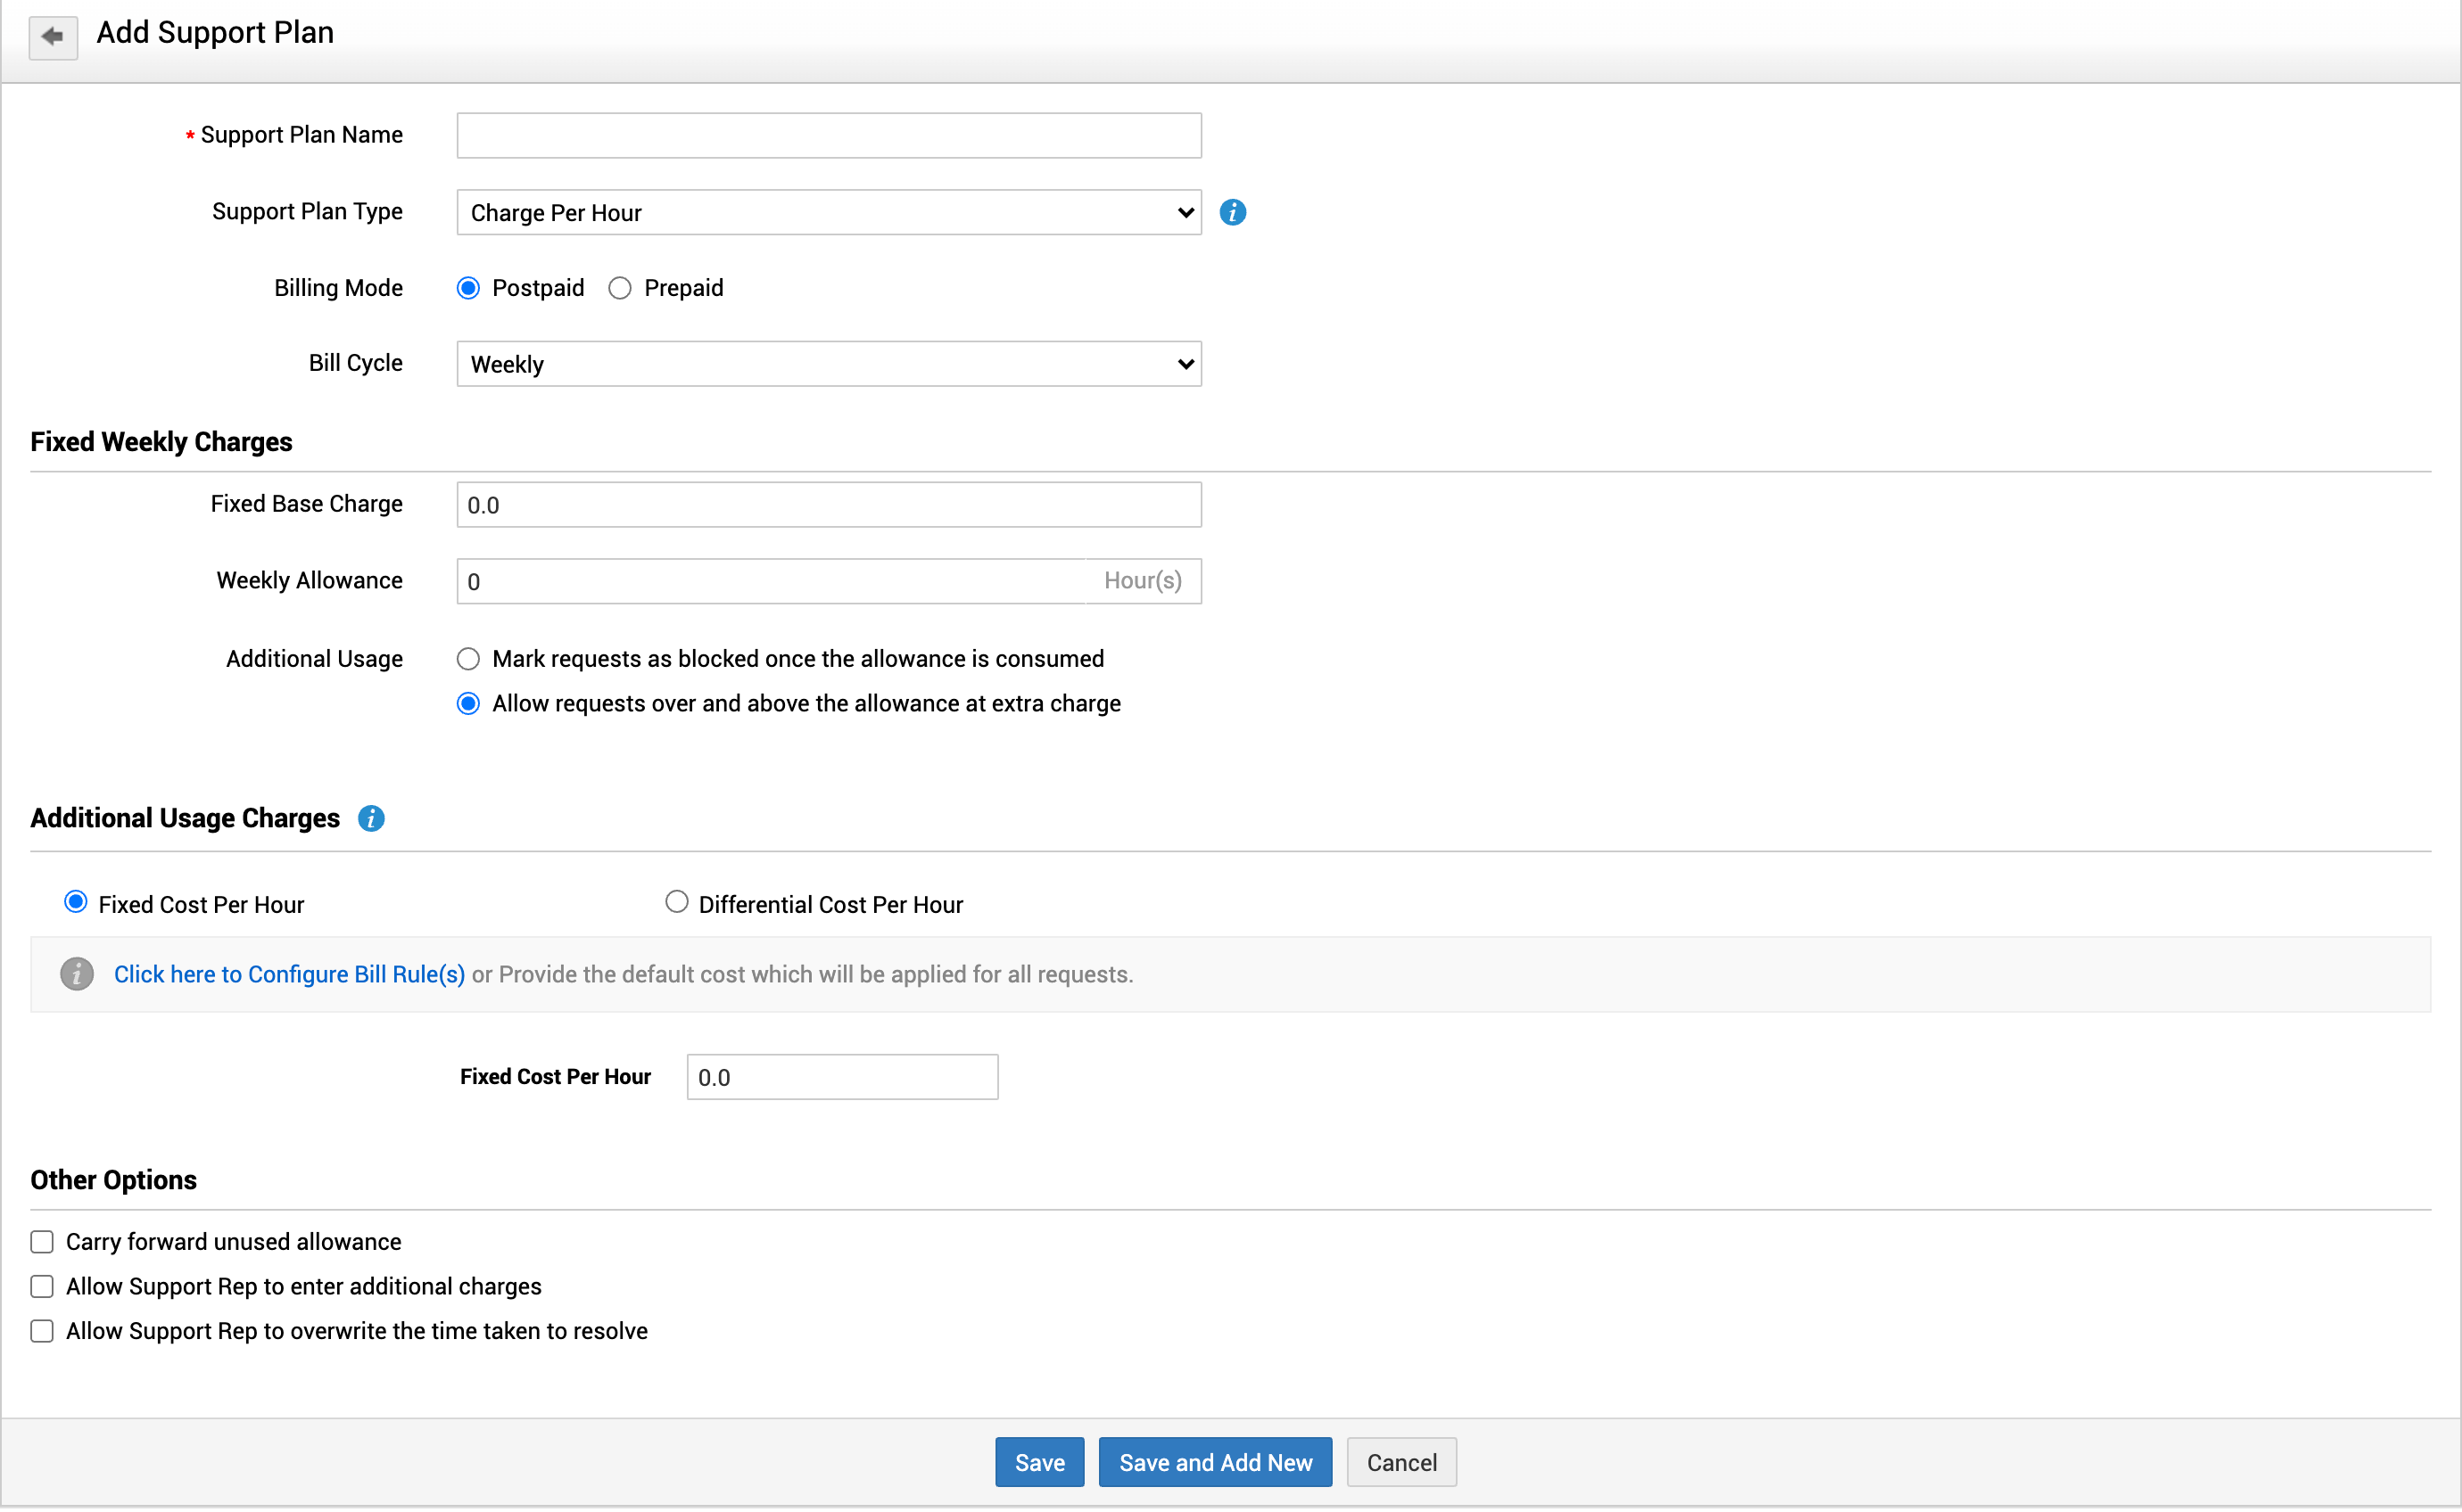This screenshot has width=2462, height=1512.
Task: Select Fixed Cost Per Hour radio option
Action: tap(76, 903)
